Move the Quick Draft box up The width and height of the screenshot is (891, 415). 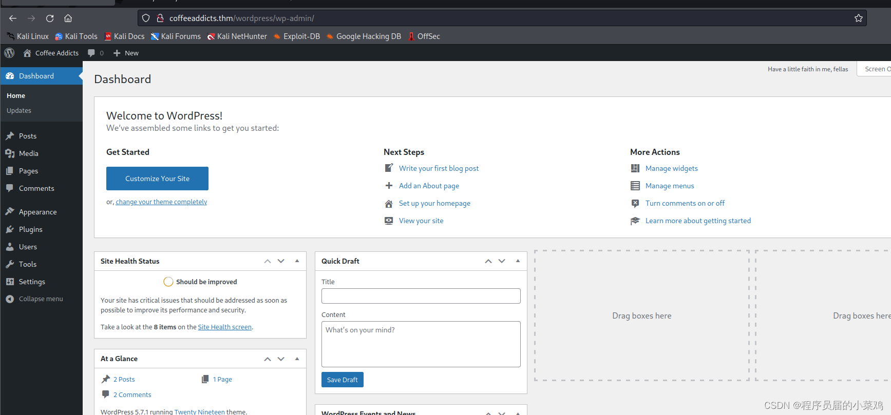(488, 261)
